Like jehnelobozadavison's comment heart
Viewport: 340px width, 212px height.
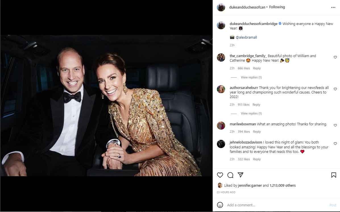(335, 144)
